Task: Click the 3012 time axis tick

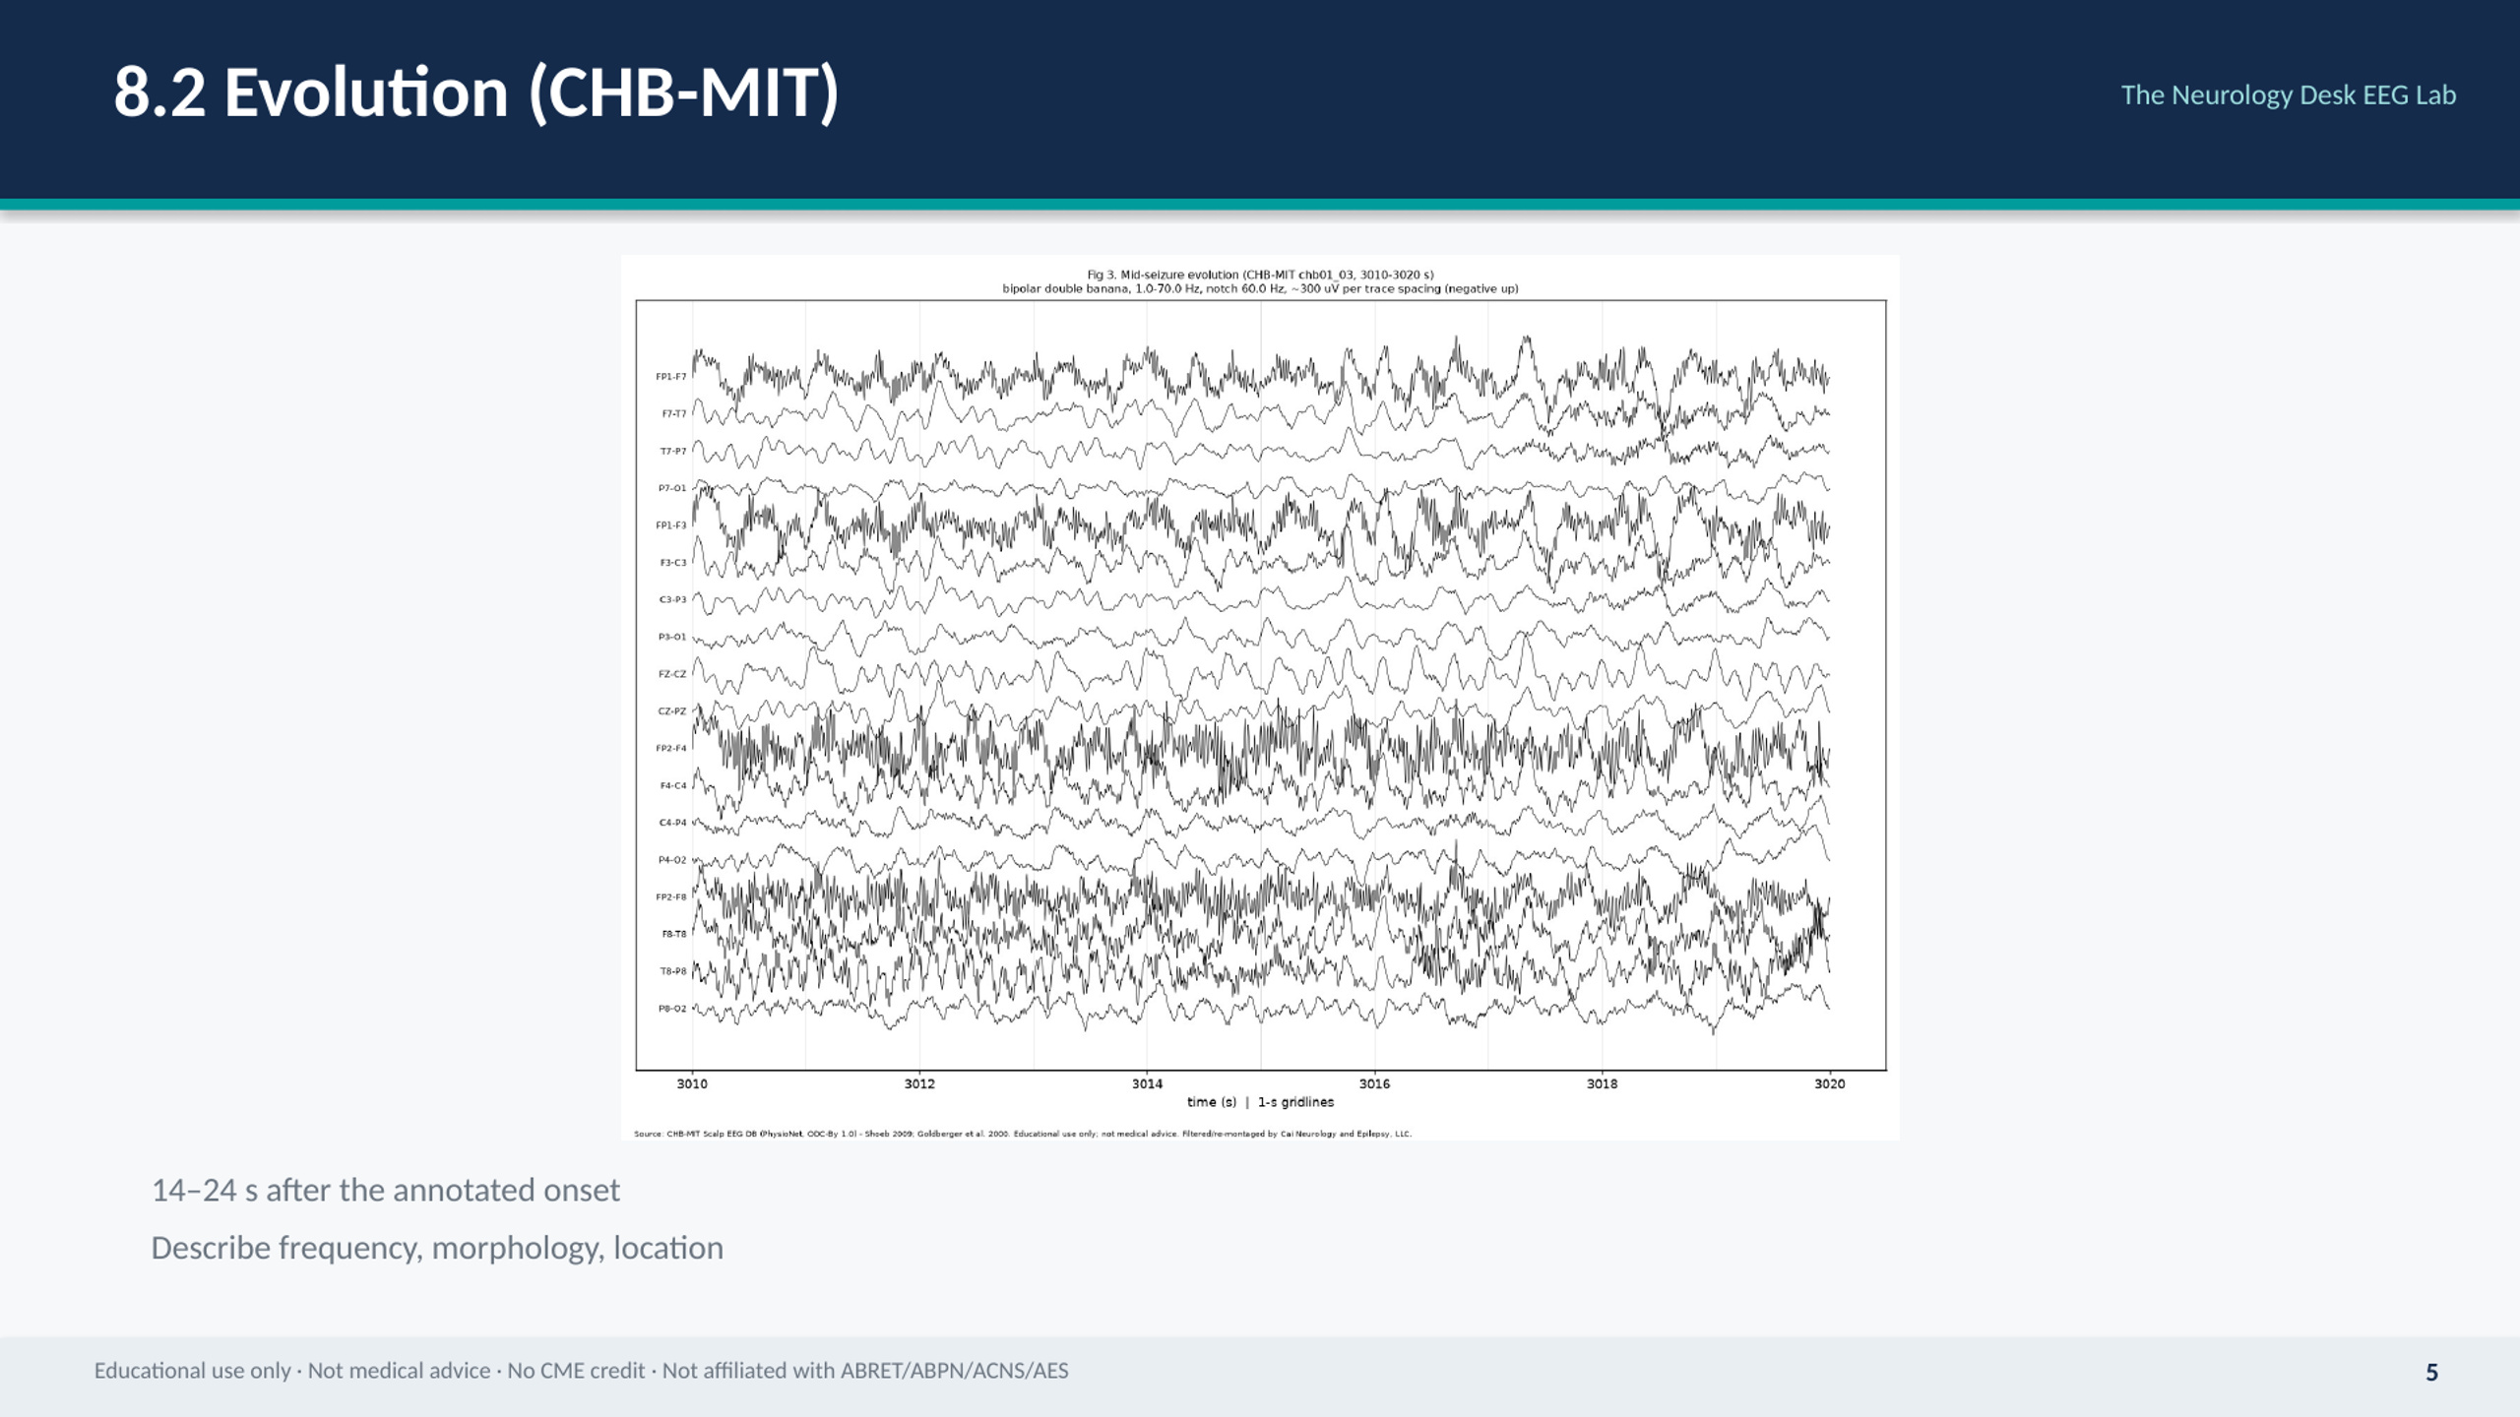Action: (919, 1083)
